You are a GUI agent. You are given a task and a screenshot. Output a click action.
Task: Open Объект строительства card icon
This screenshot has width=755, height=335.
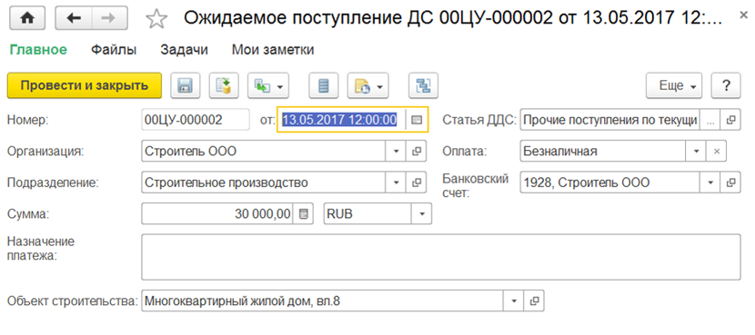[x=534, y=301]
